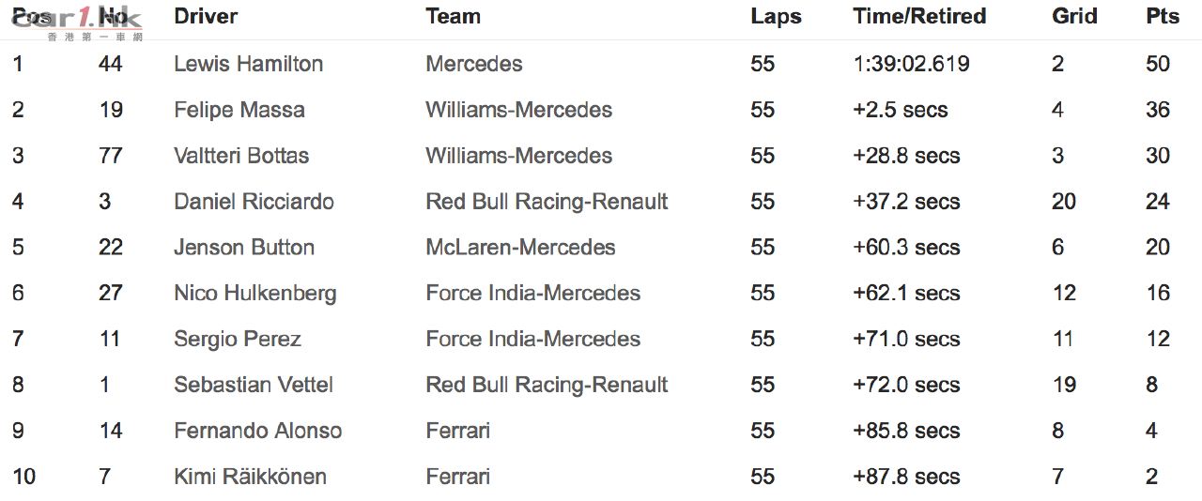Select the Grid column header

coord(1074,16)
